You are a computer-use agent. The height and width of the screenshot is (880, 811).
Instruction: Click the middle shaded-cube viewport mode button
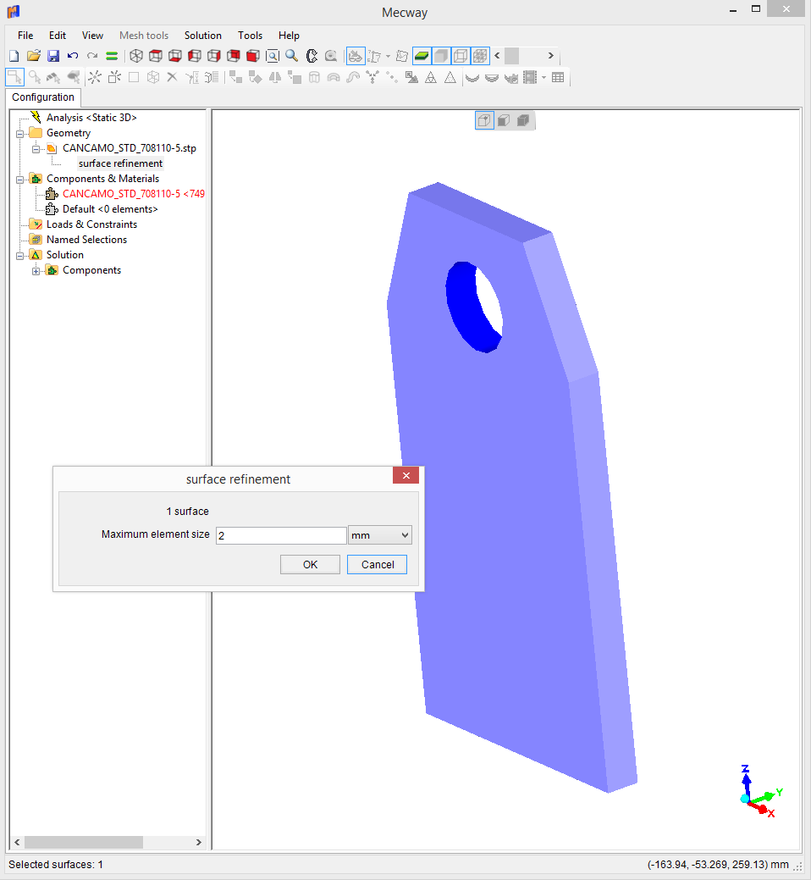504,120
